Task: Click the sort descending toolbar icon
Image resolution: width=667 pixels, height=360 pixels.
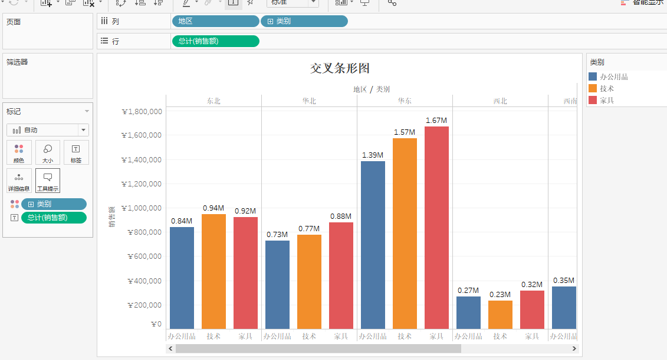Action: coord(158,2)
